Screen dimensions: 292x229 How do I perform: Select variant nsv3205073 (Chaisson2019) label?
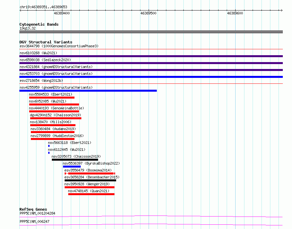pyautogui.click(x=76, y=156)
